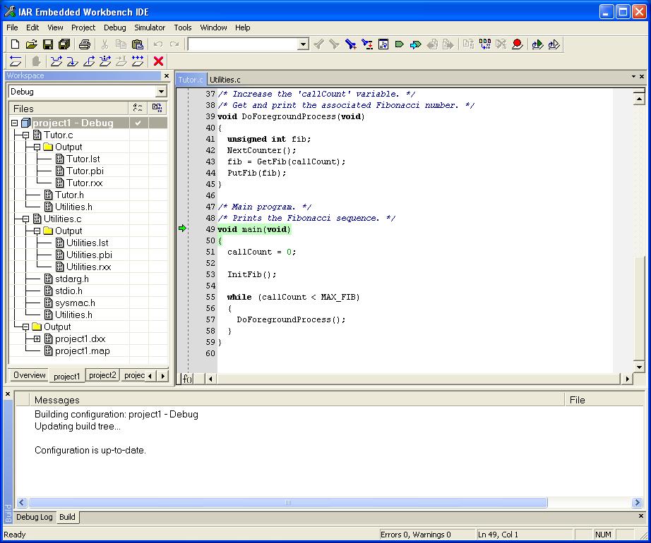This screenshot has height=543, width=651.
Task: Click the Make build icon
Action: (485, 44)
